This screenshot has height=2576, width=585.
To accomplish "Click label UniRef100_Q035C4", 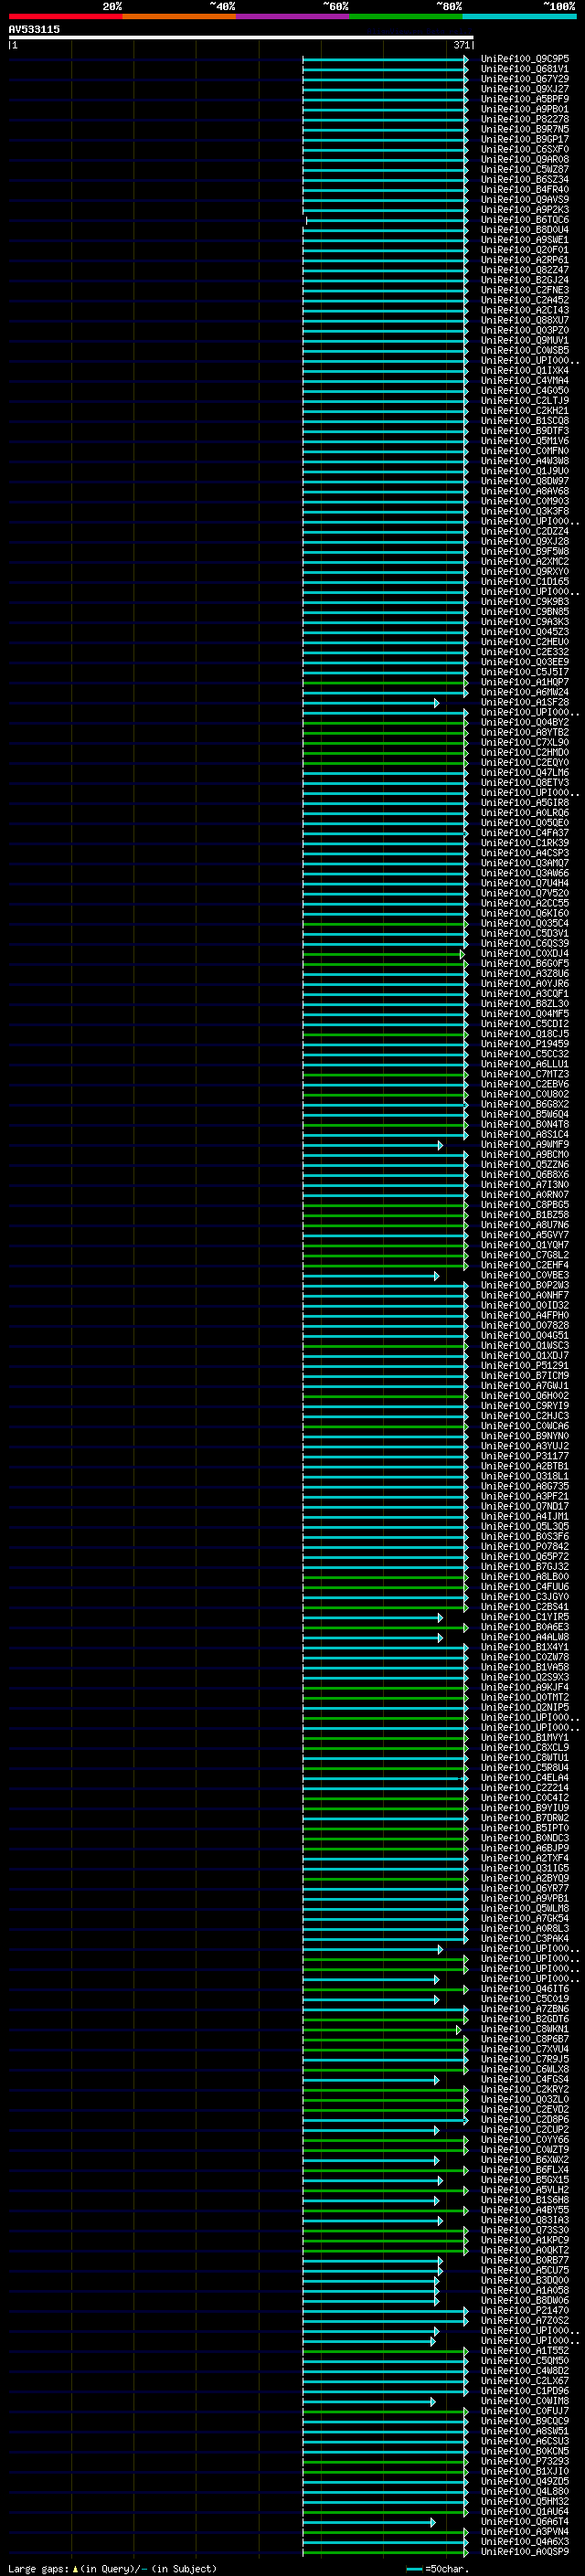I will pyautogui.click(x=524, y=923).
